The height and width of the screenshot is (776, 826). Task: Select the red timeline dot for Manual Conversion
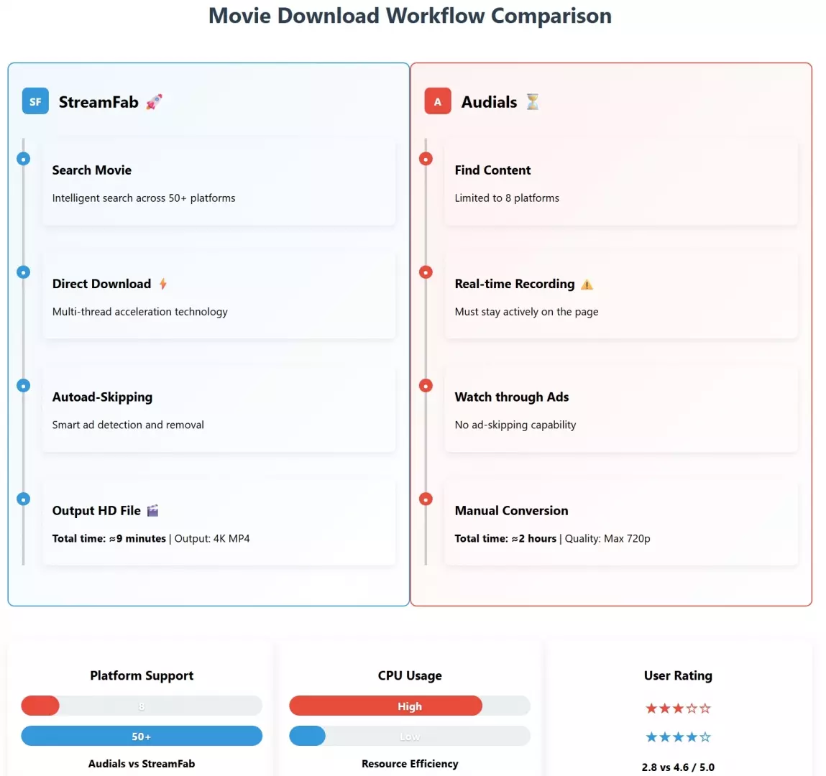coord(426,499)
